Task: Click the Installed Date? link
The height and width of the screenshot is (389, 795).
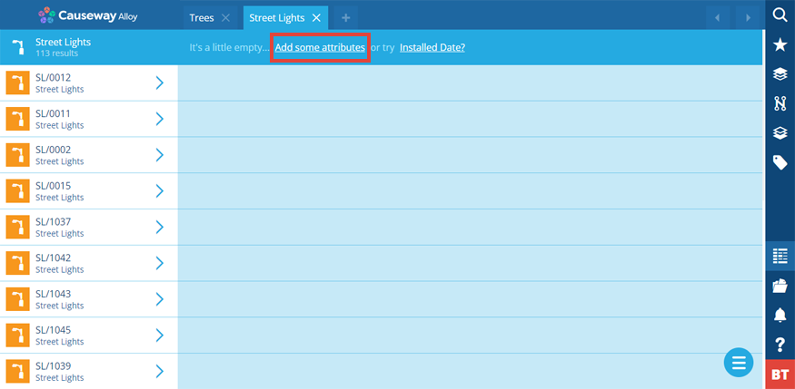Action: pos(432,47)
